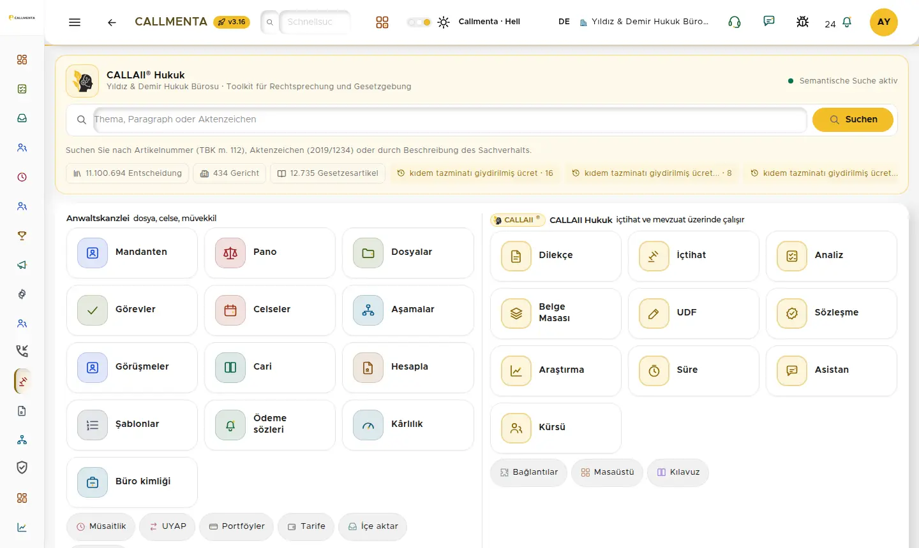Image resolution: width=919 pixels, height=548 pixels.
Task: Open the Bağlantılar chip
Action: pos(528,473)
